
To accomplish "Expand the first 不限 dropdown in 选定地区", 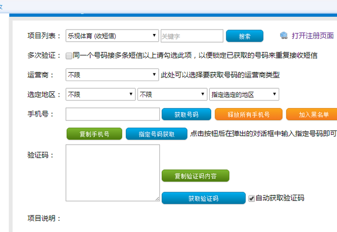I will [x=101, y=94].
